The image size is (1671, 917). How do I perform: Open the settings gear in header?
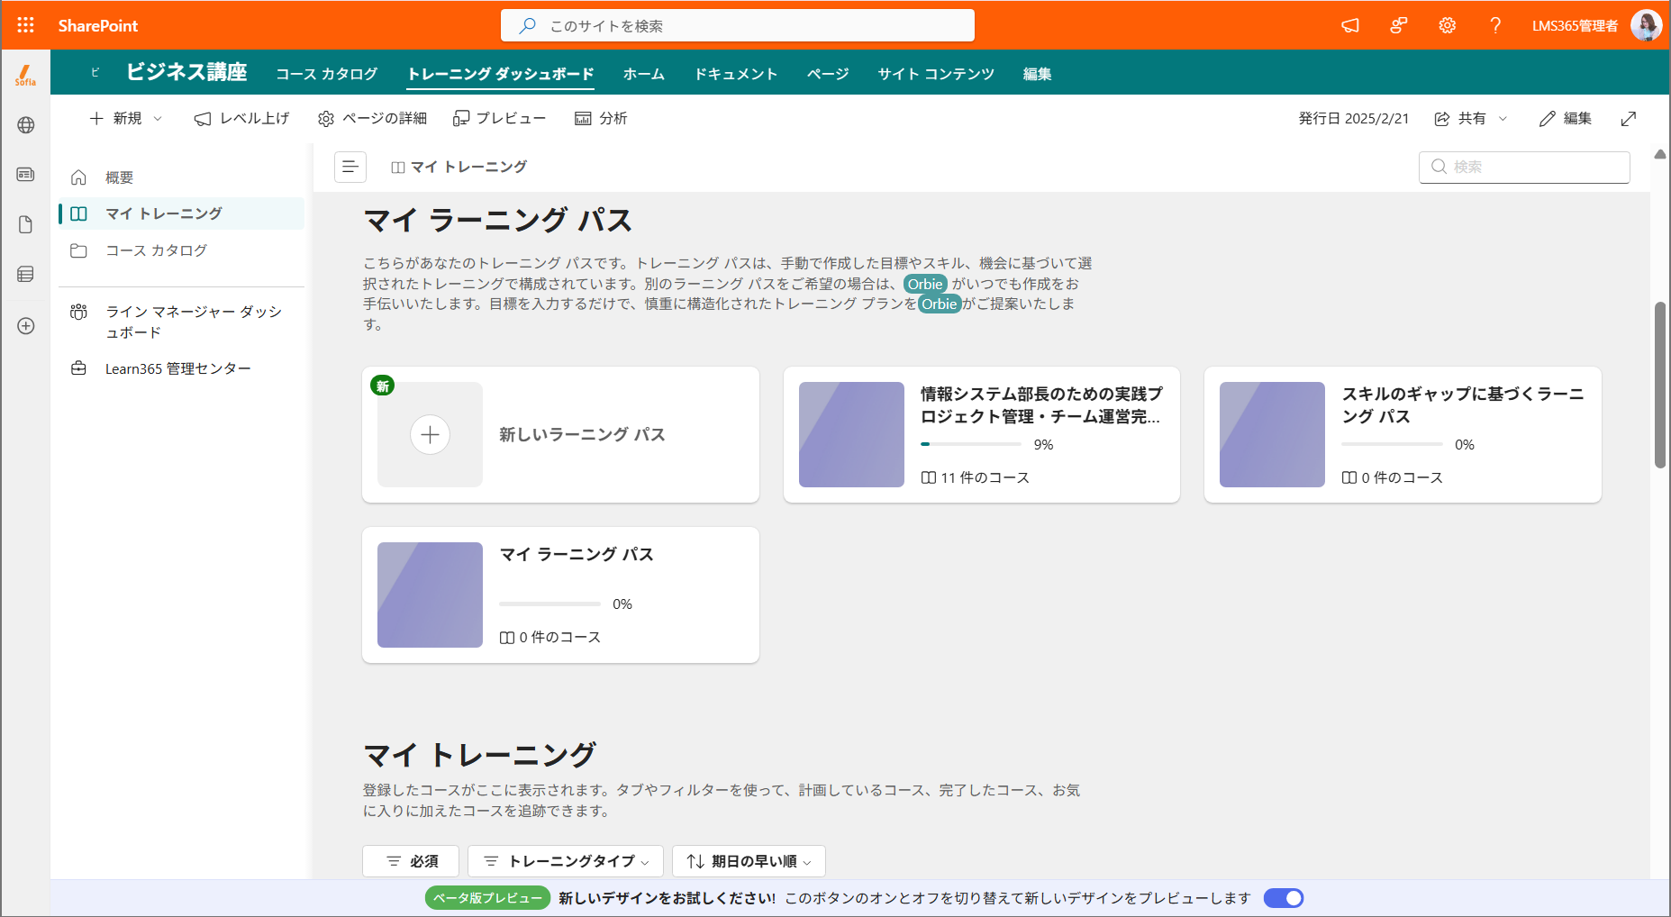click(x=1447, y=25)
